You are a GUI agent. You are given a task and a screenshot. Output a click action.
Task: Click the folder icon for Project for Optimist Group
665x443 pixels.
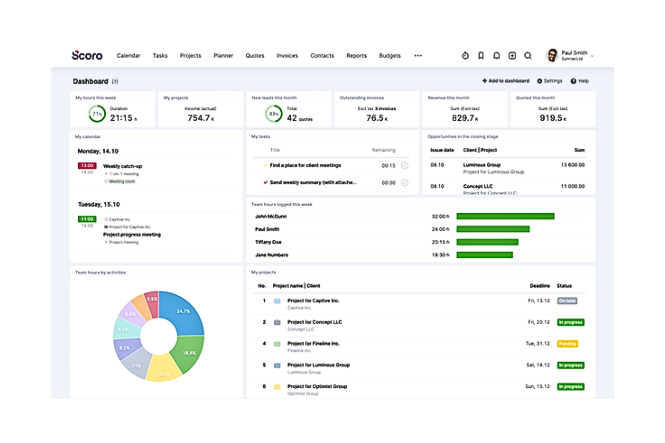click(277, 386)
